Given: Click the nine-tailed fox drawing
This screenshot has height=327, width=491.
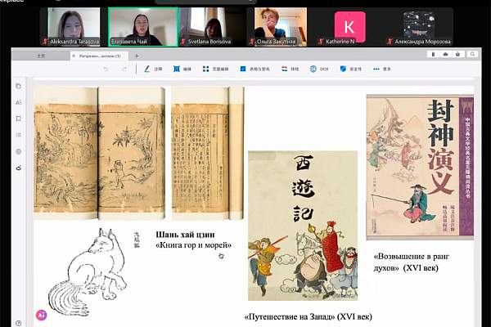Looking at the screenshot, I should coord(88,273).
